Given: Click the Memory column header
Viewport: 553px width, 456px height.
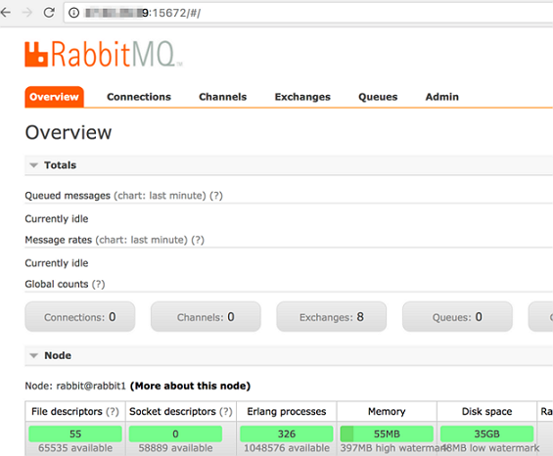Looking at the screenshot, I should 387,412.
